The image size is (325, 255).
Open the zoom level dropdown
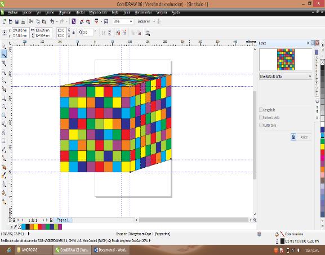tap(131, 21)
